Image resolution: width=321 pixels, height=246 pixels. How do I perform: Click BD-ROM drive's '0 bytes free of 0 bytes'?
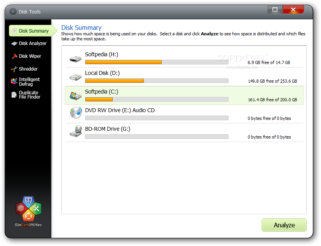269,137
